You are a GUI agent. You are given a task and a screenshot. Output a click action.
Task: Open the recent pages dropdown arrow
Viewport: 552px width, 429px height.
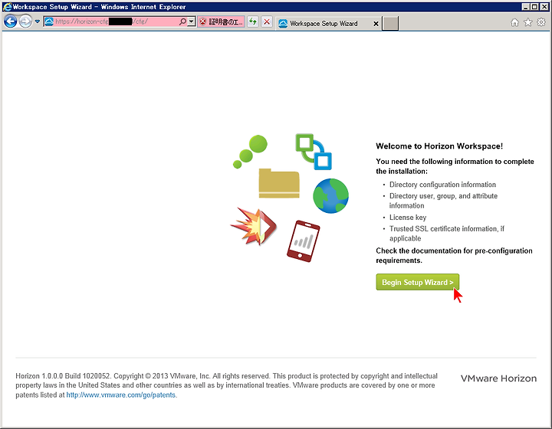click(x=38, y=21)
